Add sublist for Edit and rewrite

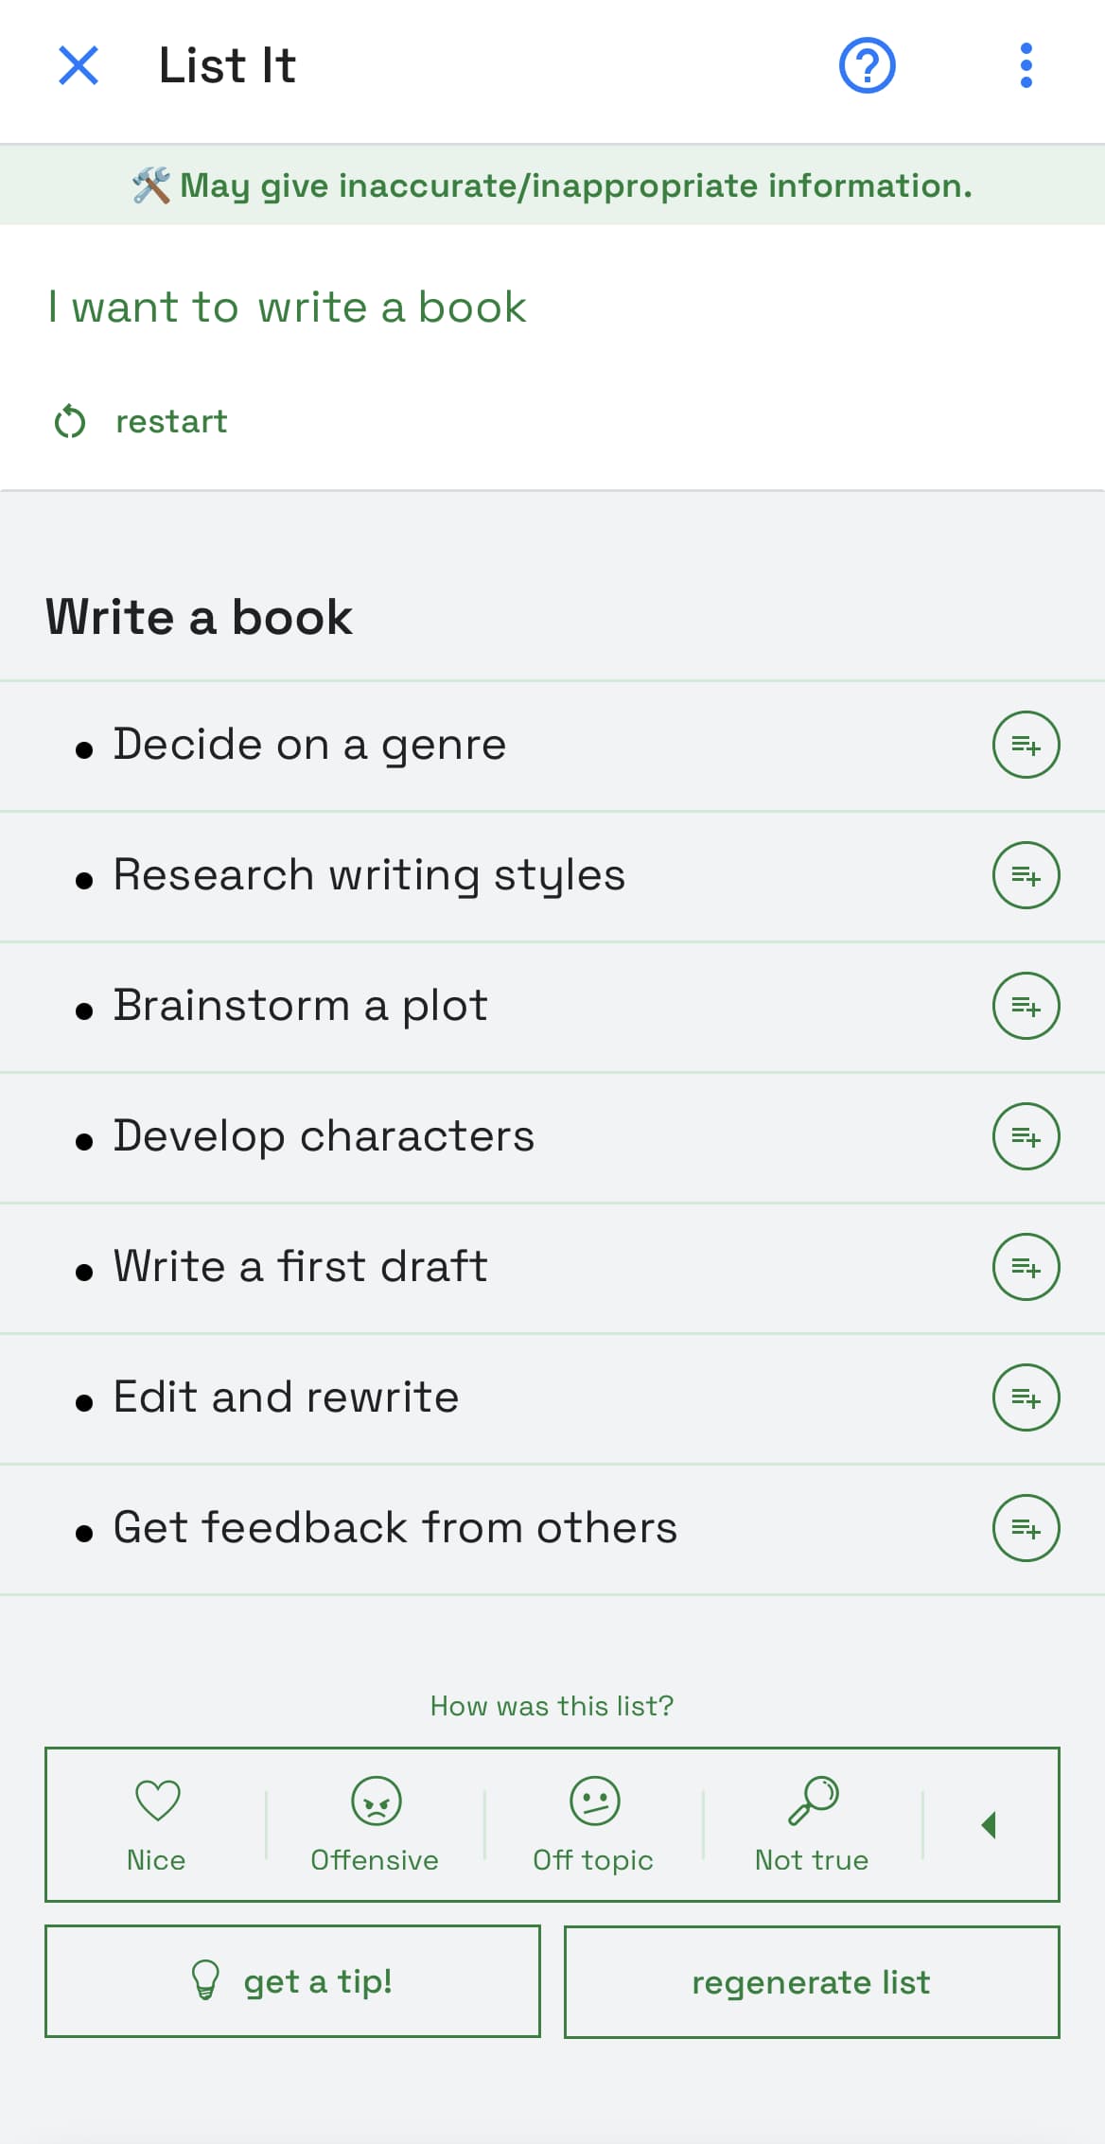1026,1398
